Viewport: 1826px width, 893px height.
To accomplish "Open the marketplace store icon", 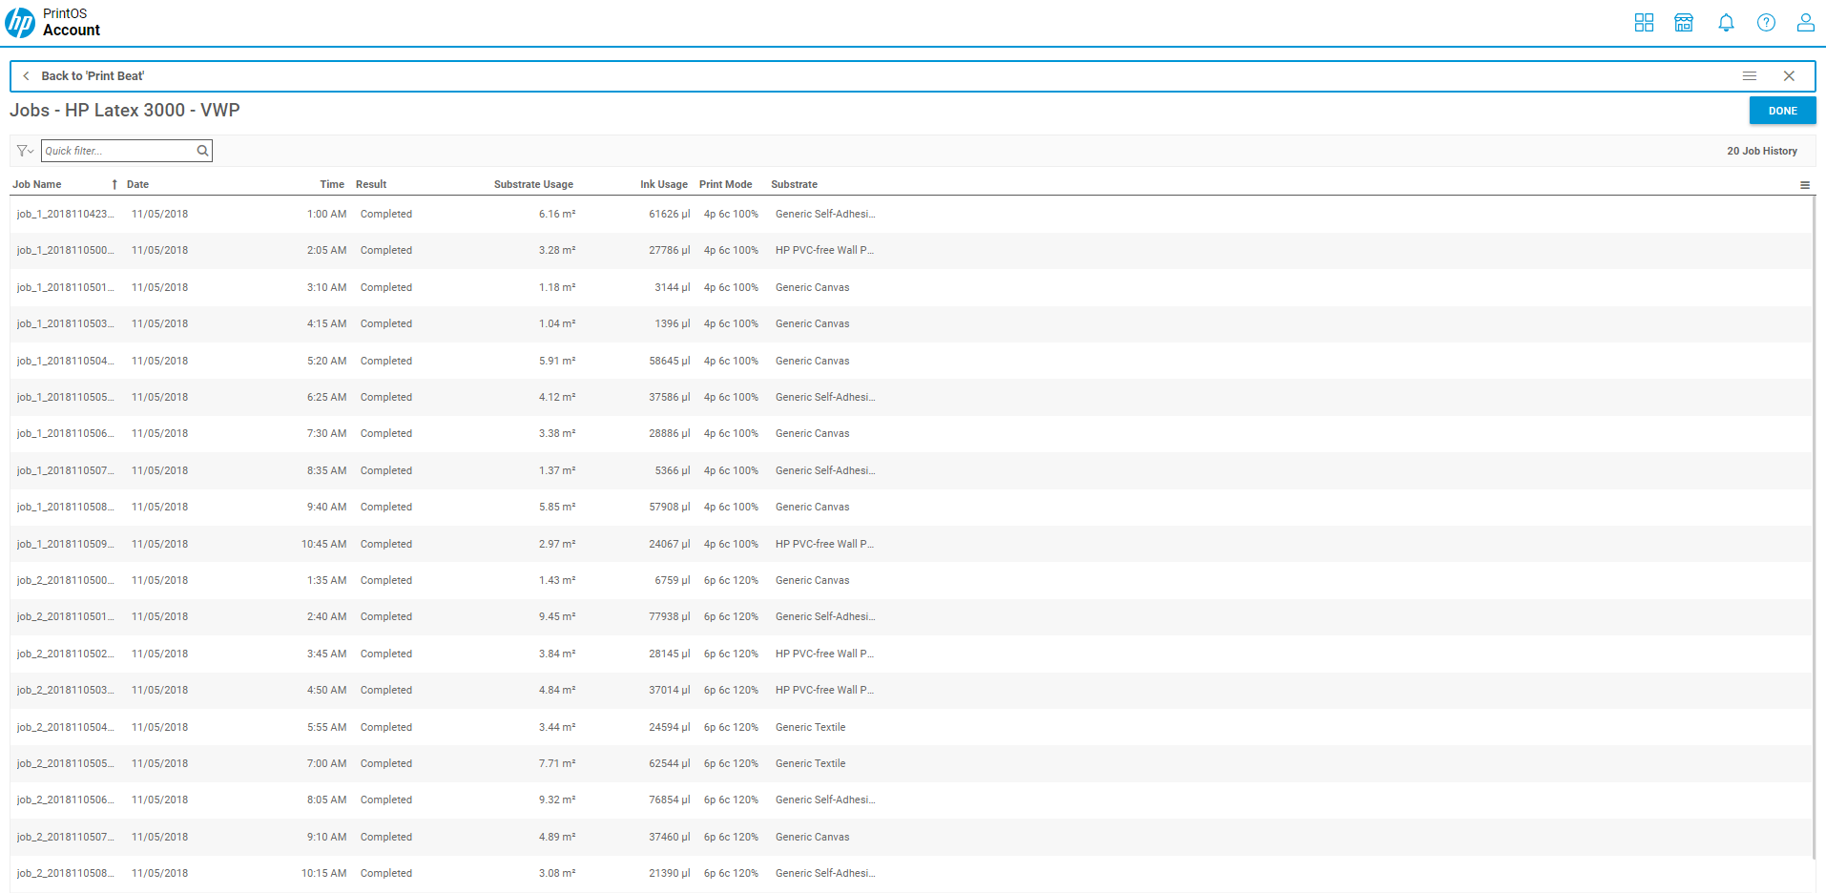I will (1684, 23).
